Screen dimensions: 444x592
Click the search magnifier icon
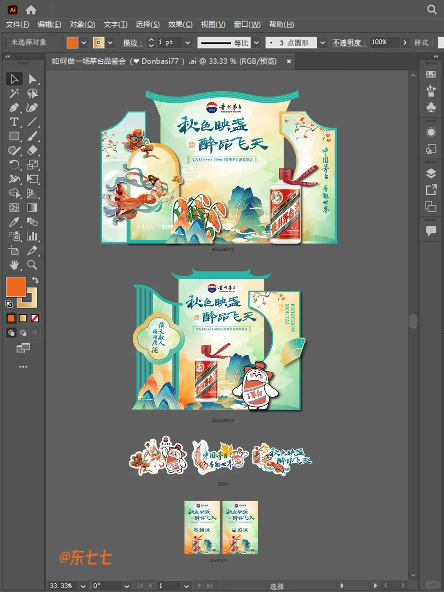tap(432, 9)
